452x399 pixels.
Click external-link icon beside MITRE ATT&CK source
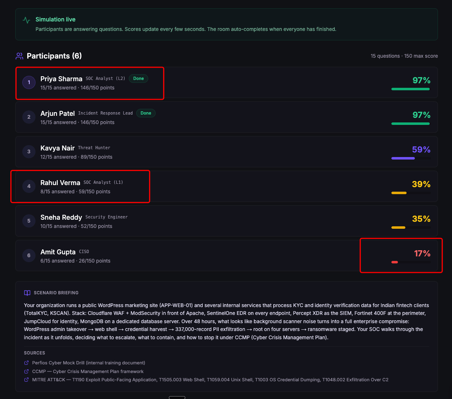26,380
